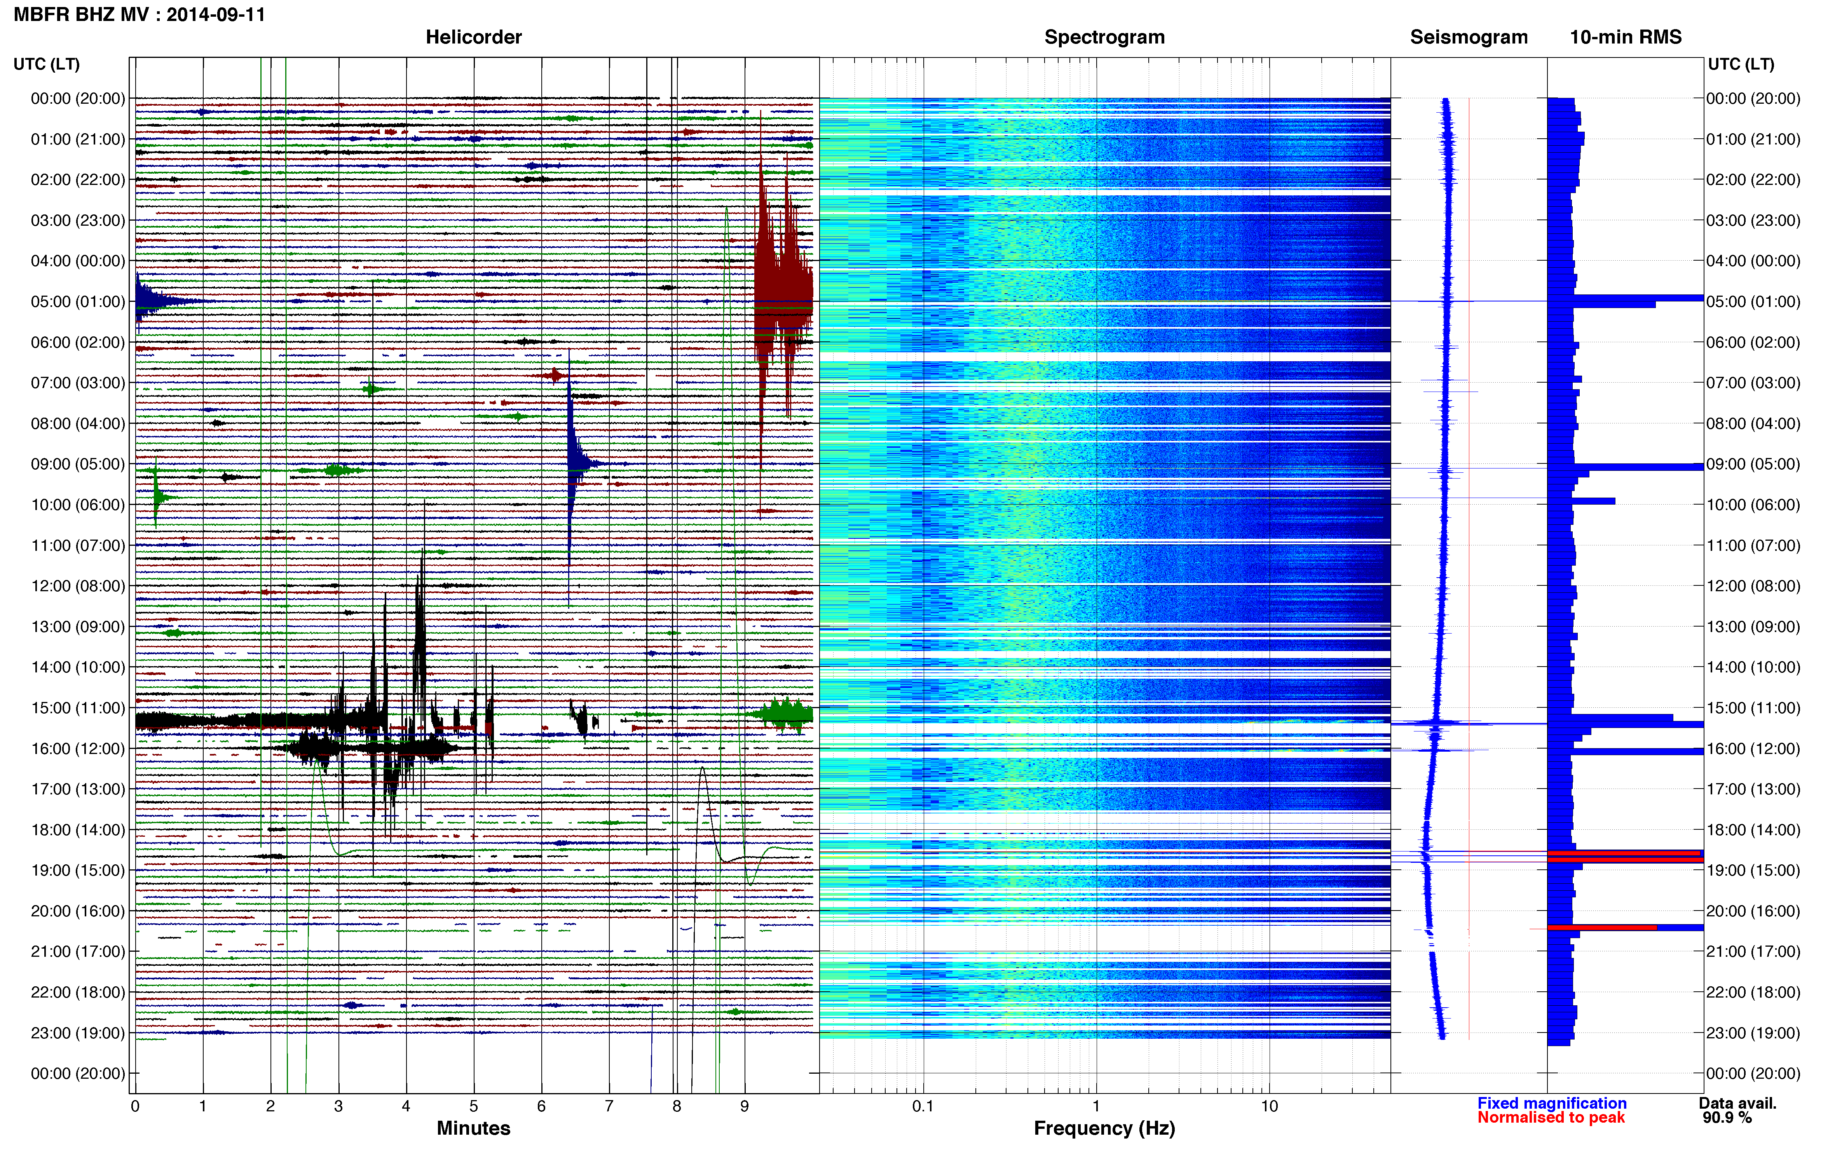Click the left time label '02:00 (22:00)'
This screenshot has height=1151, width=1842.
[78, 179]
